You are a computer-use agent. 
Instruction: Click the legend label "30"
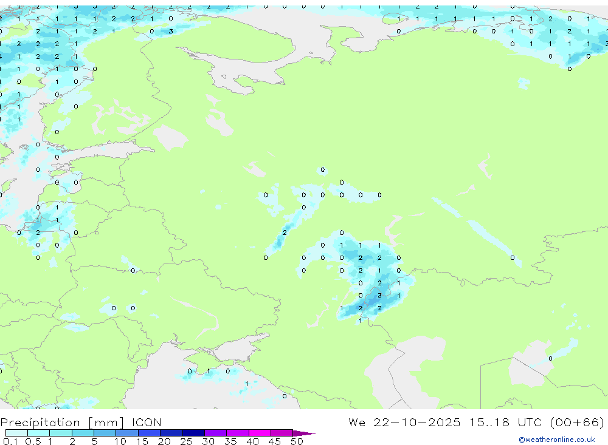click(208, 441)
